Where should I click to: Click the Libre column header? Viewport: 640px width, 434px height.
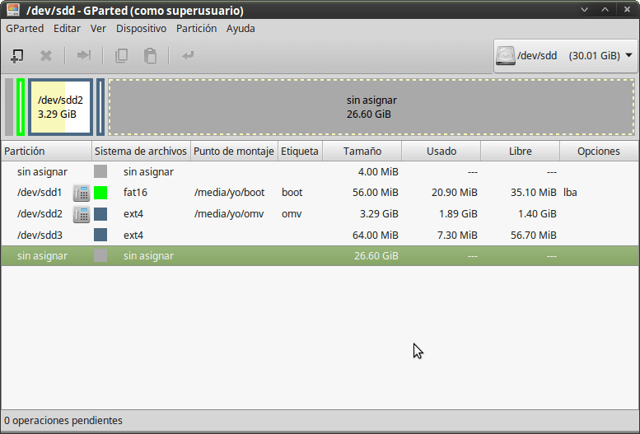click(520, 151)
